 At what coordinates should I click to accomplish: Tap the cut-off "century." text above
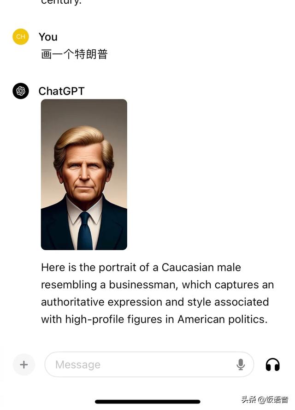click(61, 2)
